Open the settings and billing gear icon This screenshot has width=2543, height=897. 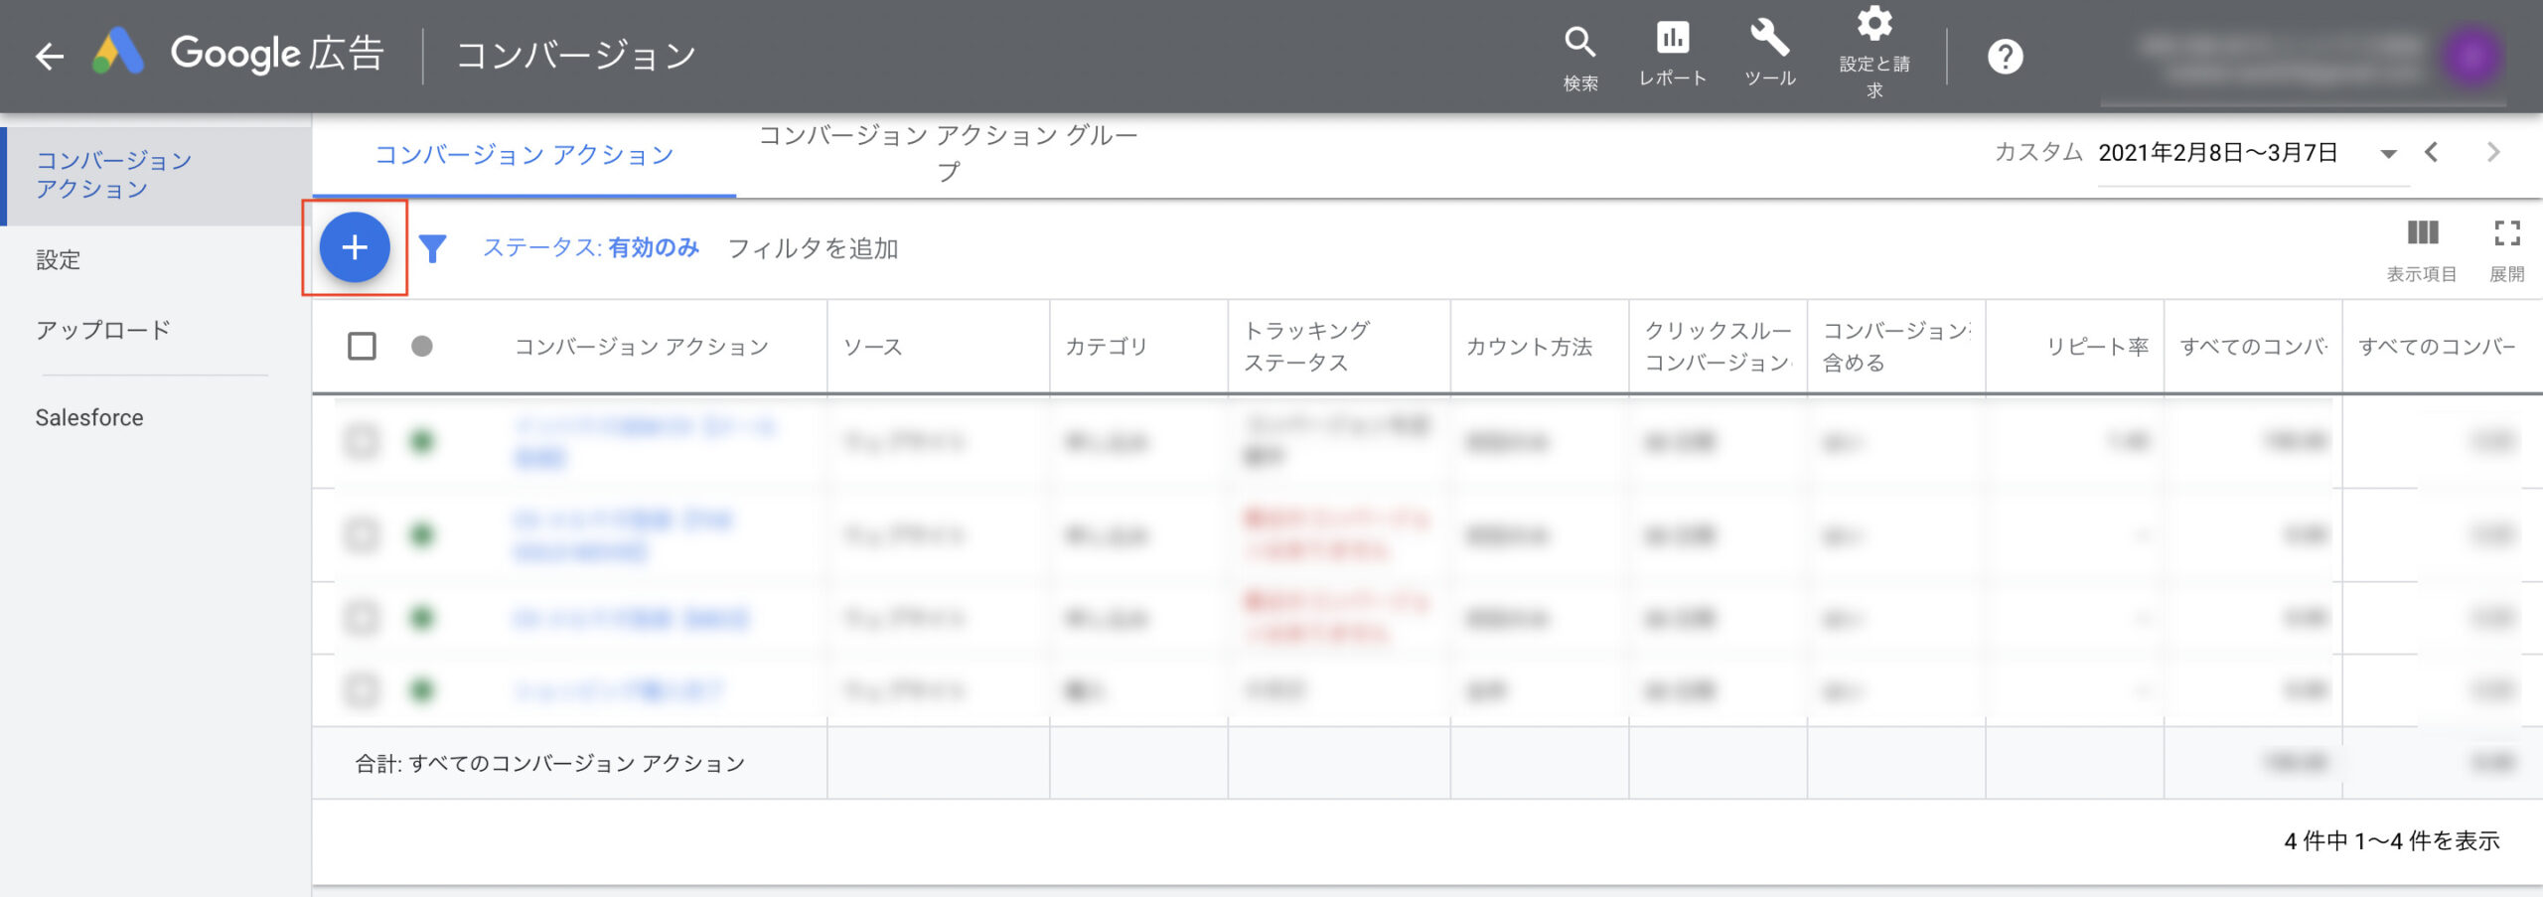pos(1873,25)
